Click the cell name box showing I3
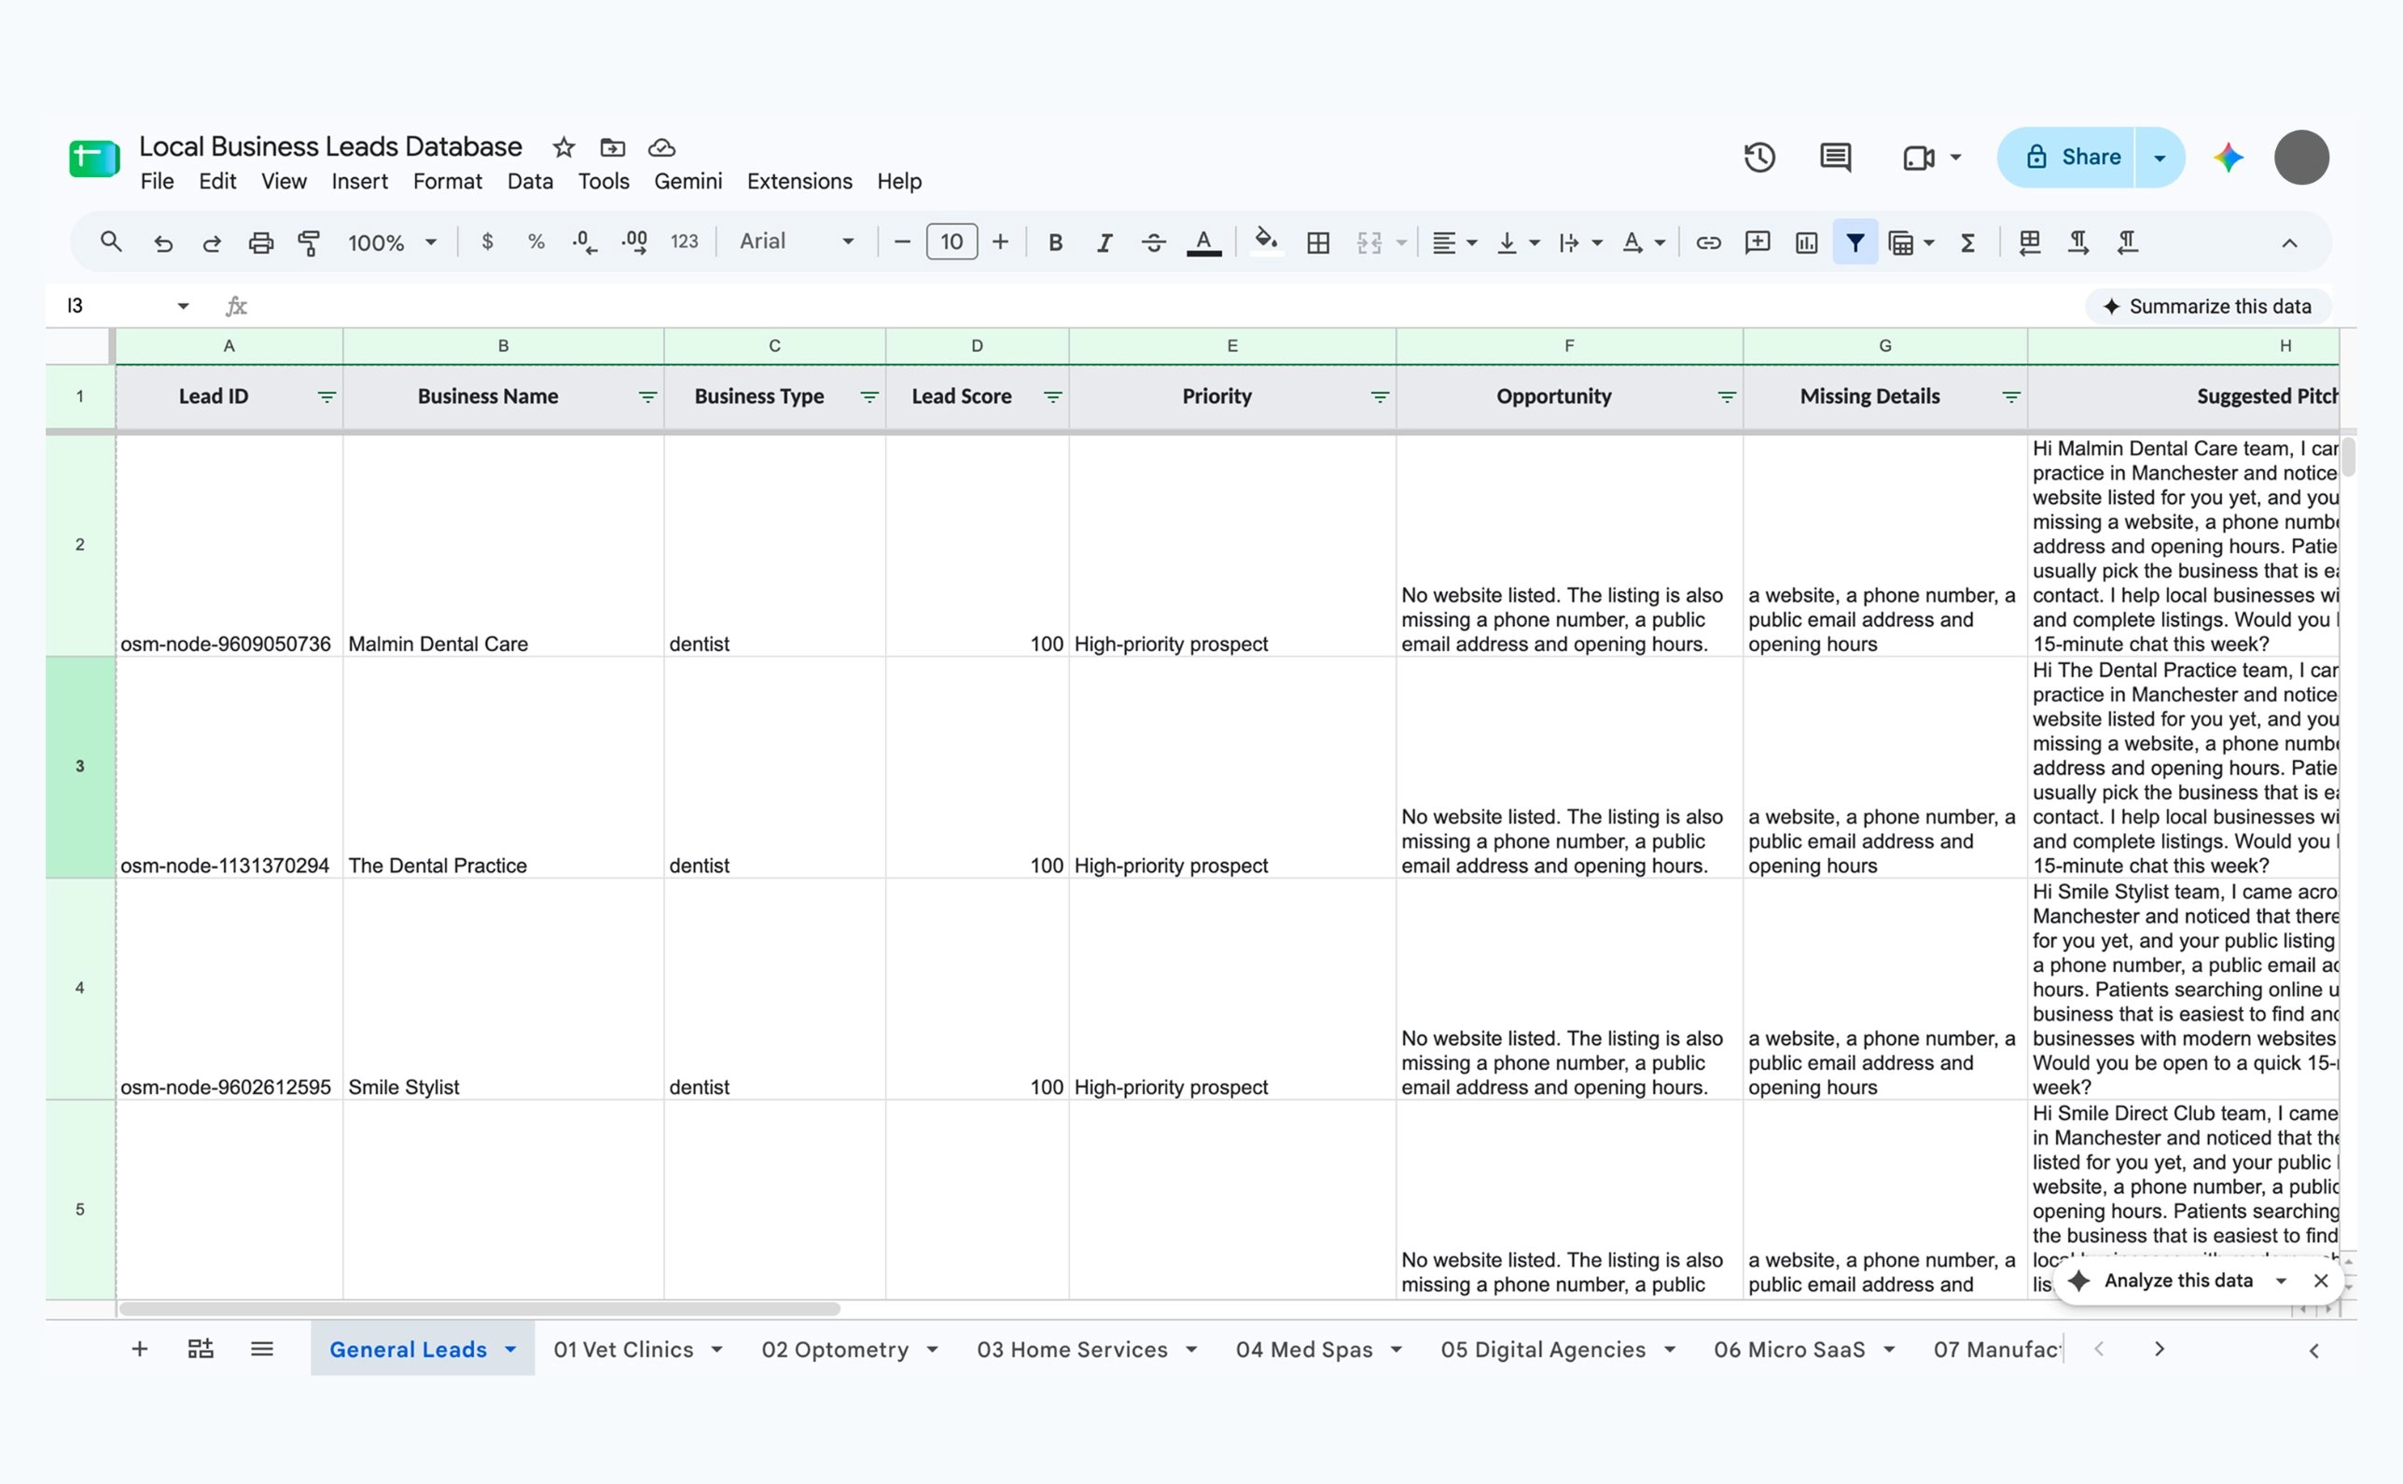Screen dimensions: 2403x1484 (x=126, y=306)
